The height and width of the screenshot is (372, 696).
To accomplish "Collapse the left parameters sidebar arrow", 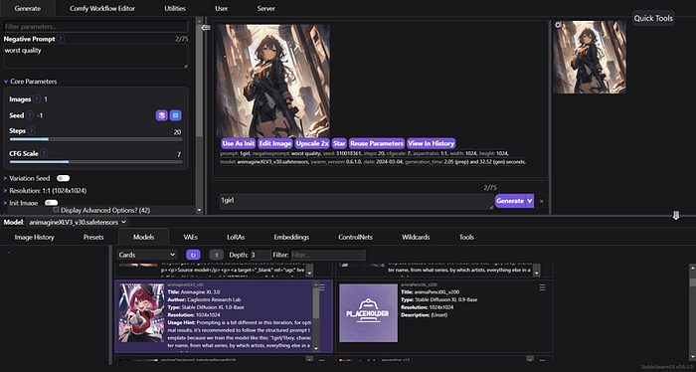I will 206,28.
